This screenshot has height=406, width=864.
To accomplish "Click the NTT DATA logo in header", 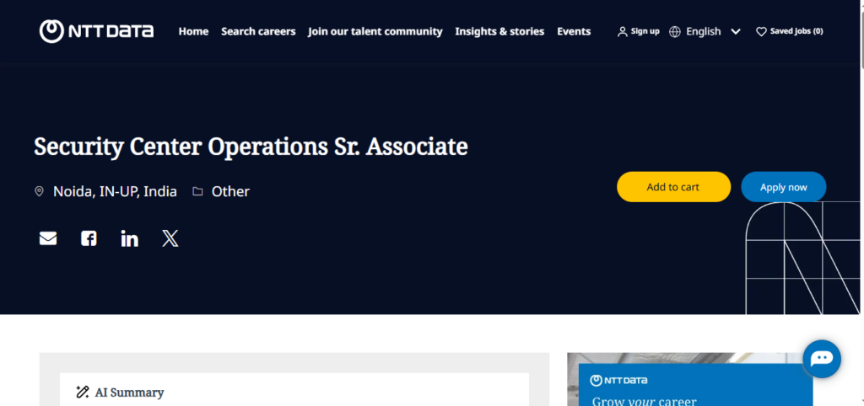I will 96,31.
